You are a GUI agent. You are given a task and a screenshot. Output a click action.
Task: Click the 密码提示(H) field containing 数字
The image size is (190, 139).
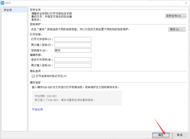click(73, 50)
